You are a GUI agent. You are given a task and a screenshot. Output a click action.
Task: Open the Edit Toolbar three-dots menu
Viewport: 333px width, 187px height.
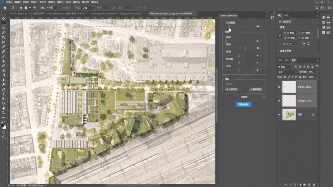click(3, 117)
